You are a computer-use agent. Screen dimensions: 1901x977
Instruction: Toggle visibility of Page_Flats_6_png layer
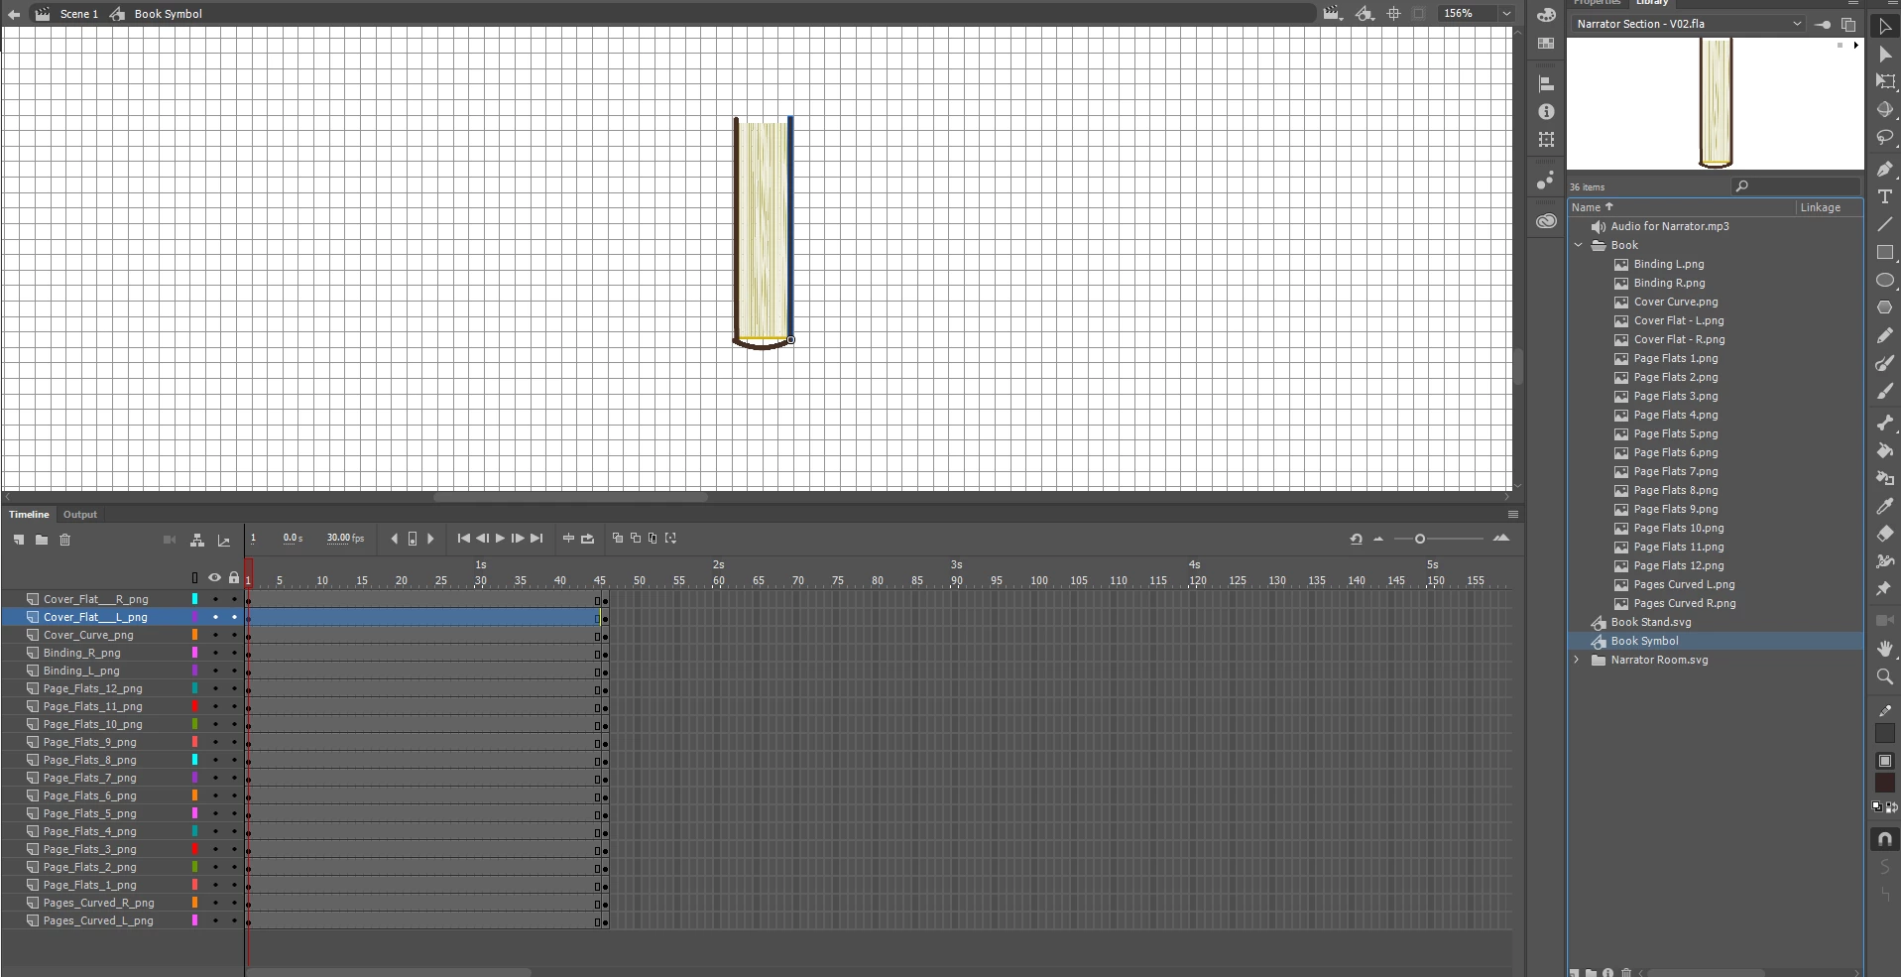click(x=215, y=795)
